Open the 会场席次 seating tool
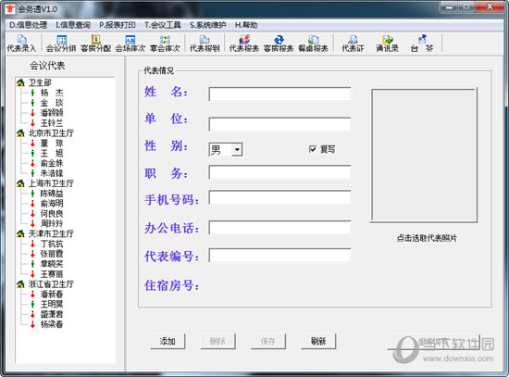 130,44
